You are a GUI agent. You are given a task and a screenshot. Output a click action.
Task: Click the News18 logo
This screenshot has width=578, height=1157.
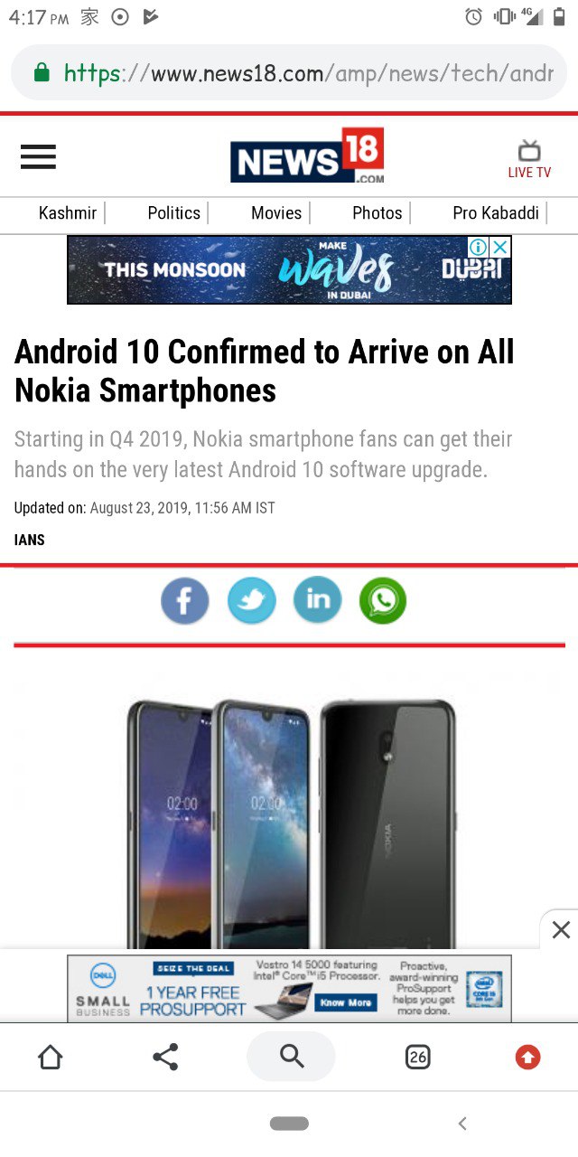click(307, 155)
